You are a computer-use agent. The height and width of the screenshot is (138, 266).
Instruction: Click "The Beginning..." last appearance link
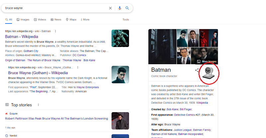tap(40, 91)
